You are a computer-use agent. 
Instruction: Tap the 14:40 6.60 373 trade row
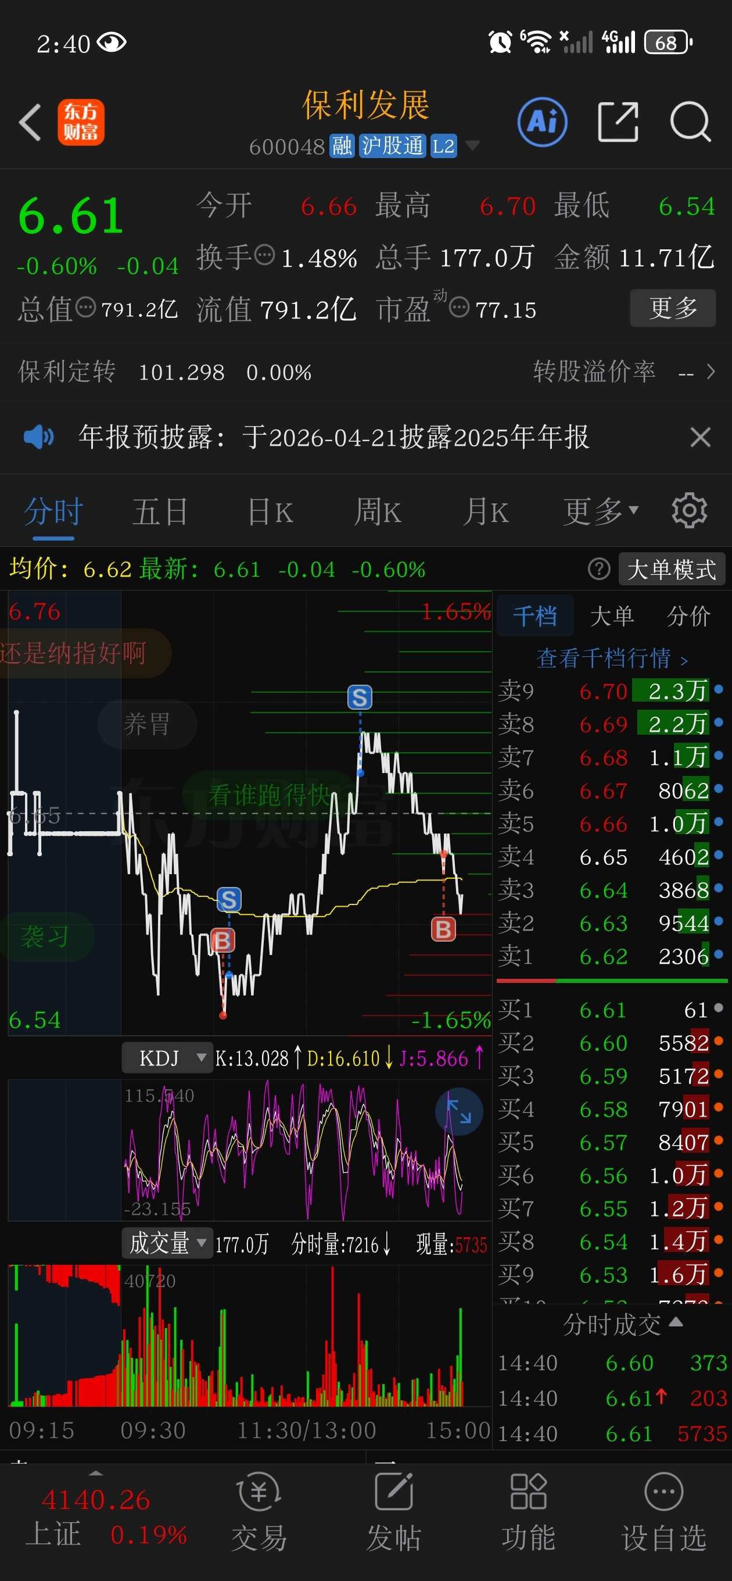coord(612,1362)
